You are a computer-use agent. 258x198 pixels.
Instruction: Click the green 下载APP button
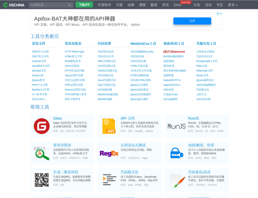pyautogui.click(x=84, y=5)
